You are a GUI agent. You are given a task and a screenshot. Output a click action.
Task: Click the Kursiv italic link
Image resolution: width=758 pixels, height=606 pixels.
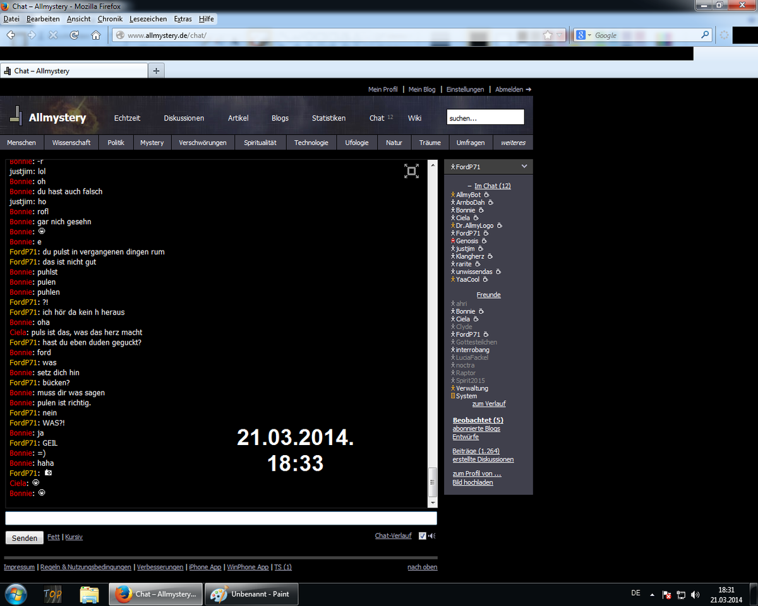[74, 537]
